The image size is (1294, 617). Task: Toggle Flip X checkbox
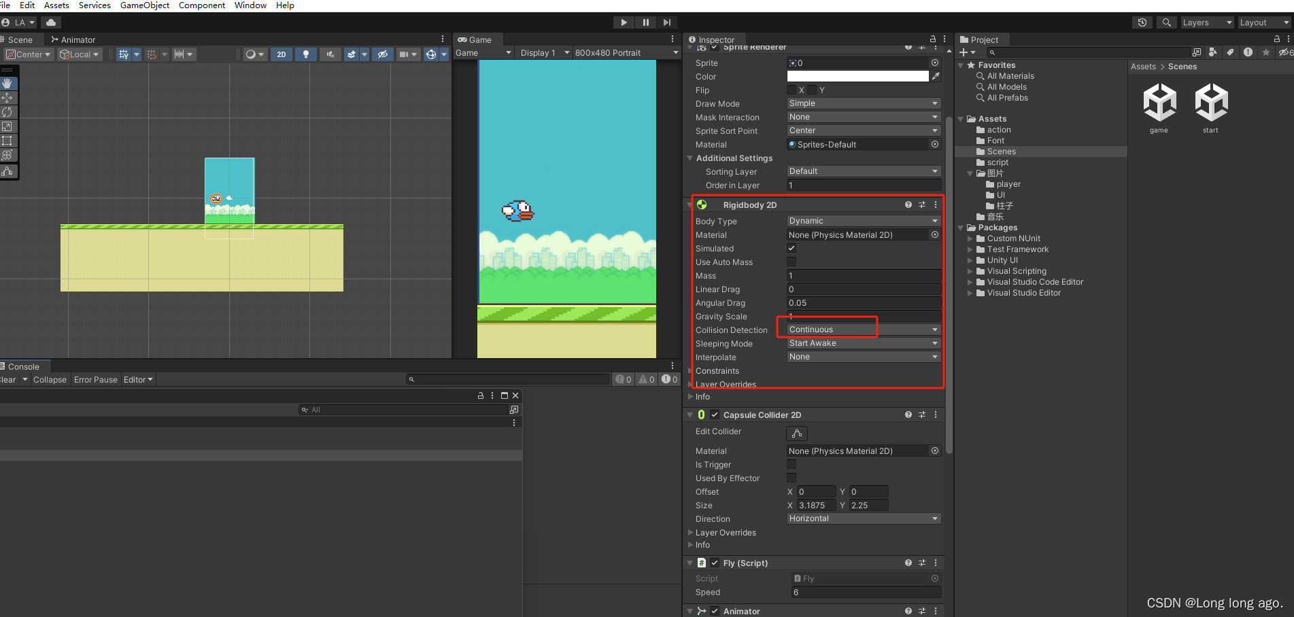791,90
